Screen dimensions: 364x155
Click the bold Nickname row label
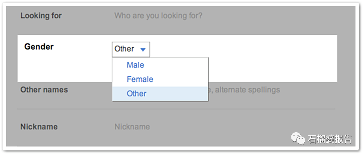(x=39, y=127)
